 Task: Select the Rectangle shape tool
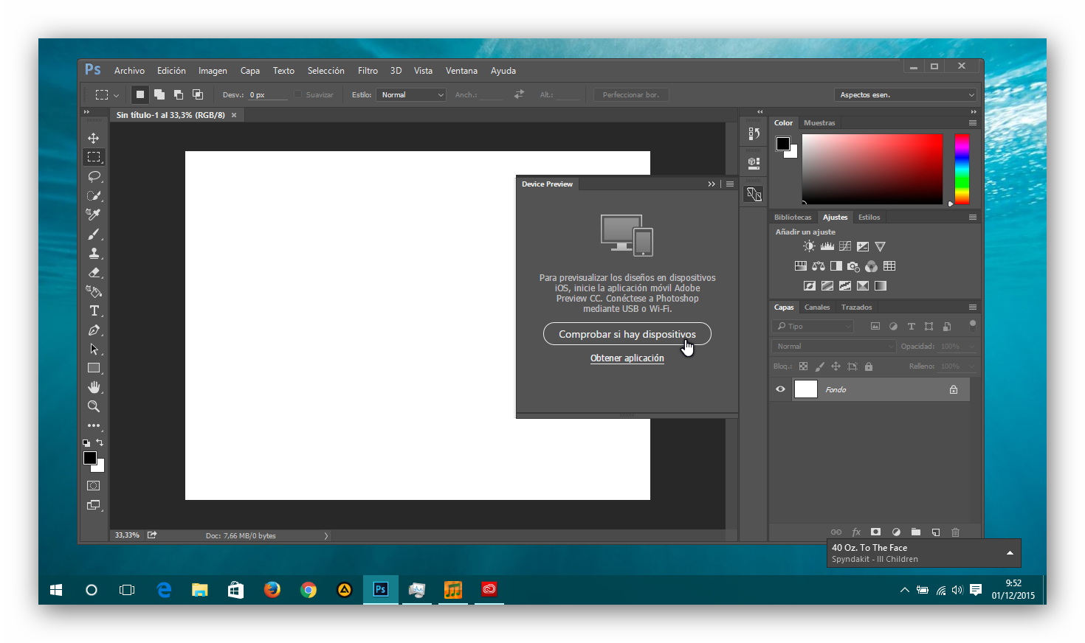pyautogui.click(x=94, y=368)
